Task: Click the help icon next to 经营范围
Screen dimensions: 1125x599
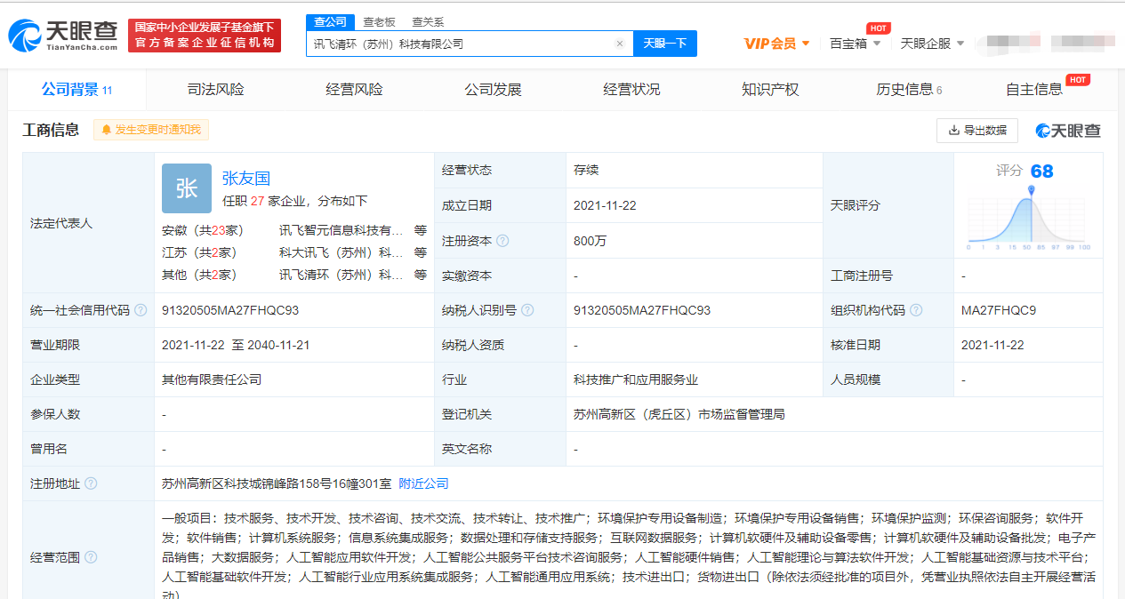Action: [91, 557]
